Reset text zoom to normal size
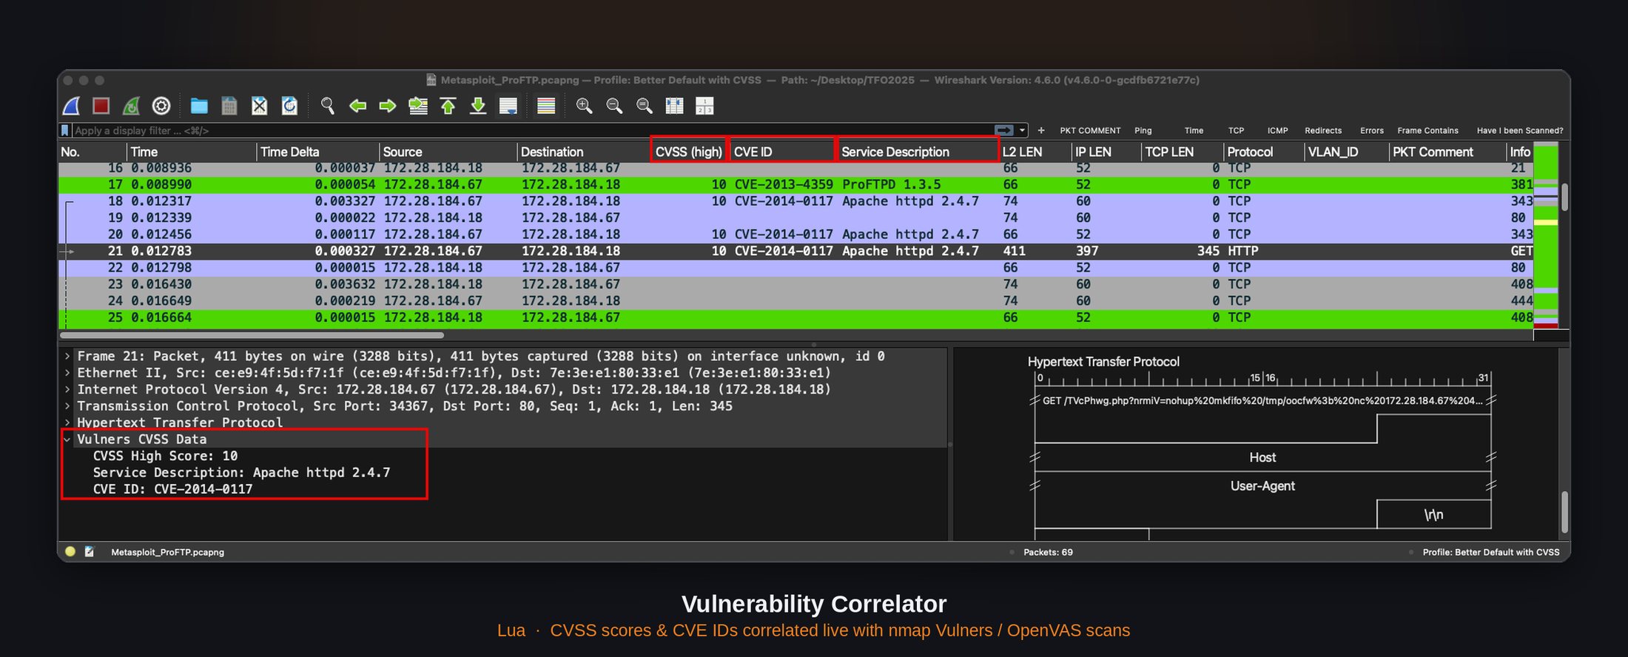 point(645,106)
